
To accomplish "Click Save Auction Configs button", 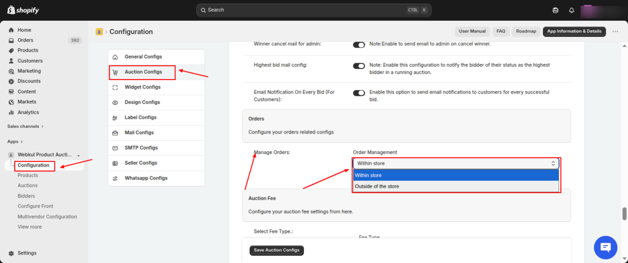I will 277,250.
